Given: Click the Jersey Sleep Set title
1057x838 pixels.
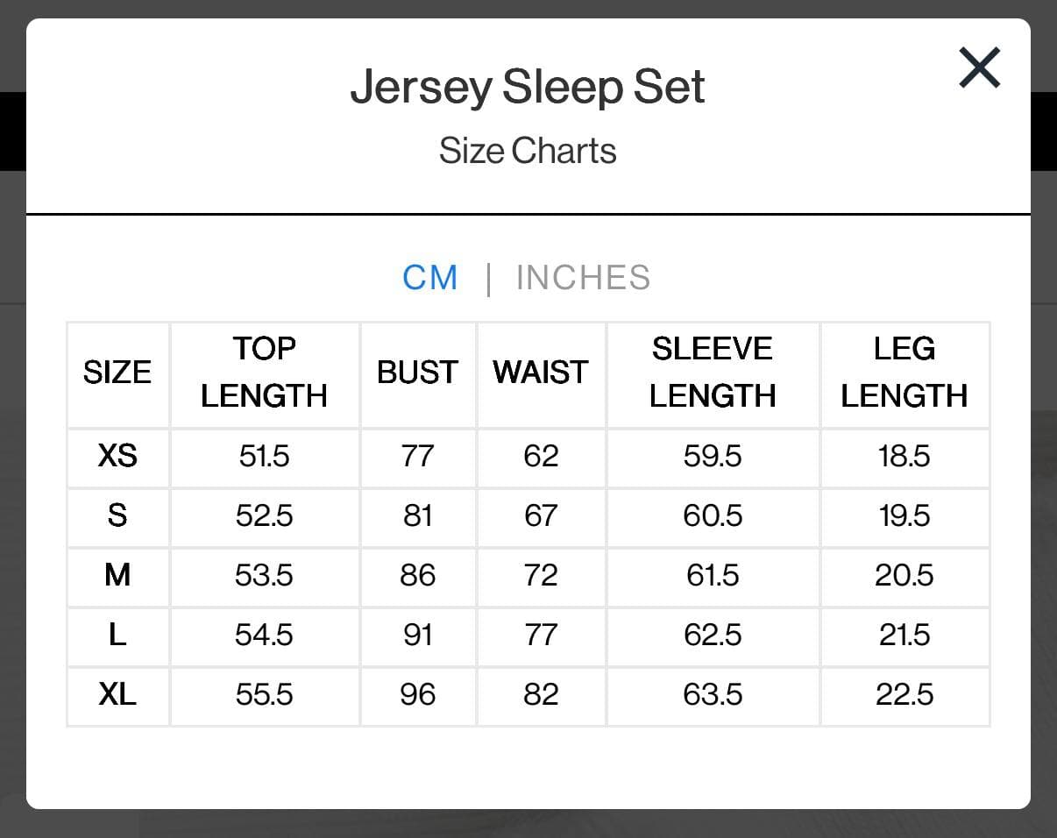Looking at the screenshot, I should [x=528, y=87].
